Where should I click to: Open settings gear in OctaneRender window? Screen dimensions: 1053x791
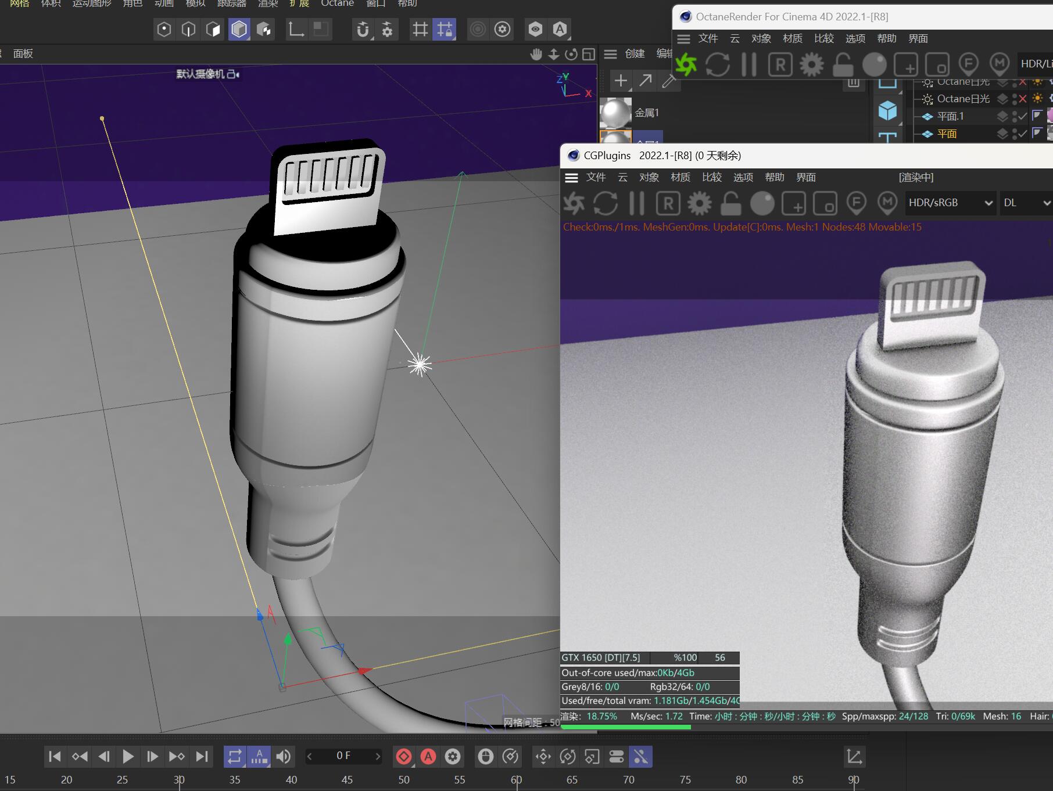(x=812, y=64)
